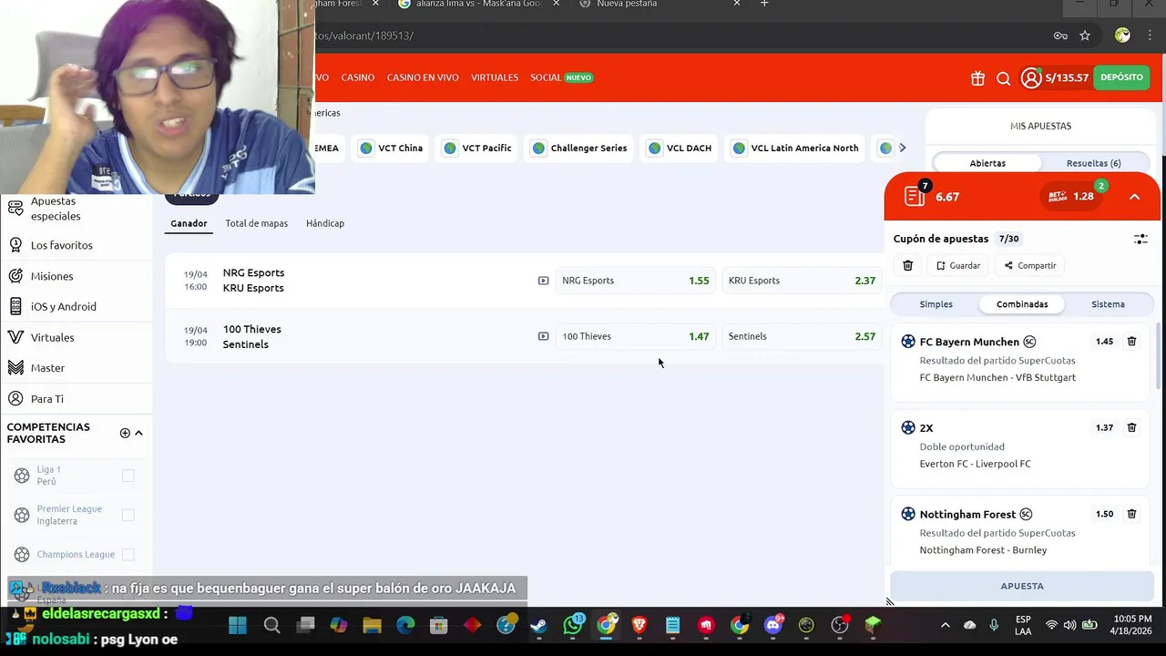The height and width of the screenshot is (656, 1166).
Task: Switch to the Ganador market tab
Action: (x=189, y=223)
